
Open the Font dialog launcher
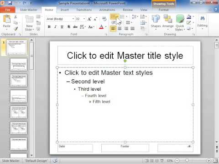click(x=106, y=35)
